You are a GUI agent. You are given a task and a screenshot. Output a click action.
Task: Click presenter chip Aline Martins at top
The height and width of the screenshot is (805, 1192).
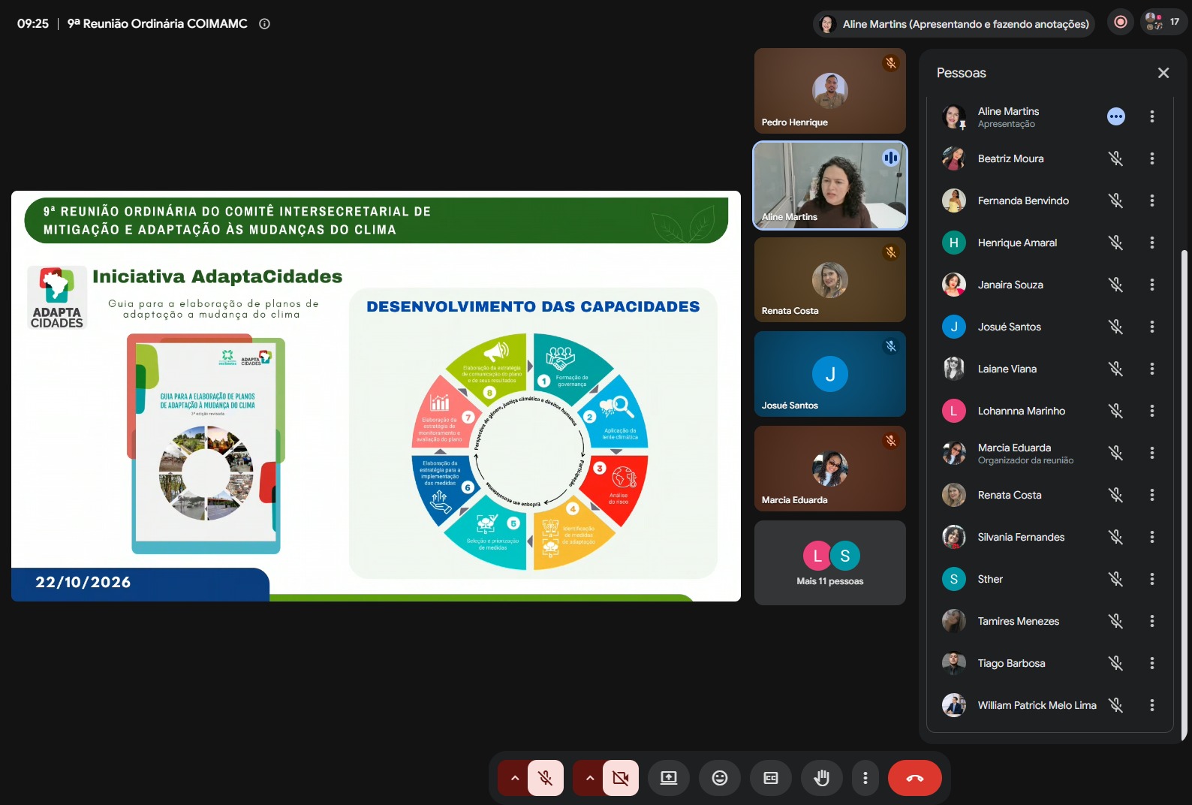[954, 24]
